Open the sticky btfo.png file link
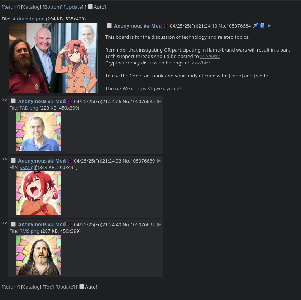Image resolution: width=301 pixels, height=300 pixels. 28,19
